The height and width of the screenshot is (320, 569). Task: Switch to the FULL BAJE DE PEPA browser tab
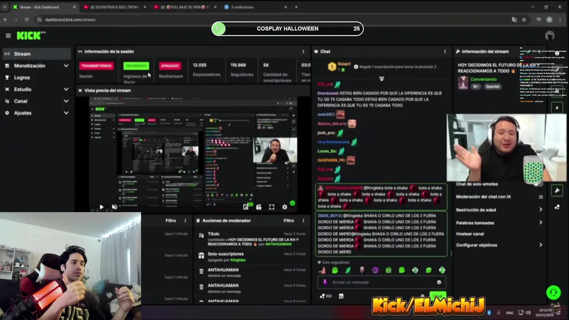[185, 7]
